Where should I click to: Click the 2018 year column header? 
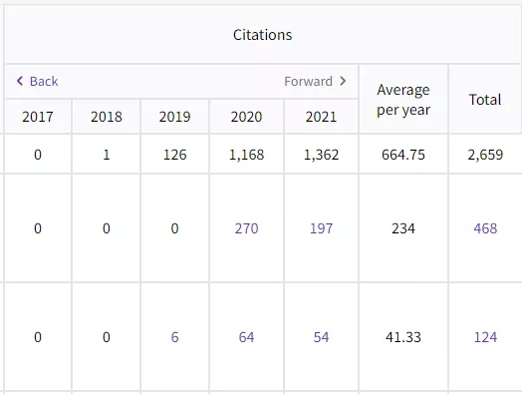pyautogui.click(x=107, y=117)
